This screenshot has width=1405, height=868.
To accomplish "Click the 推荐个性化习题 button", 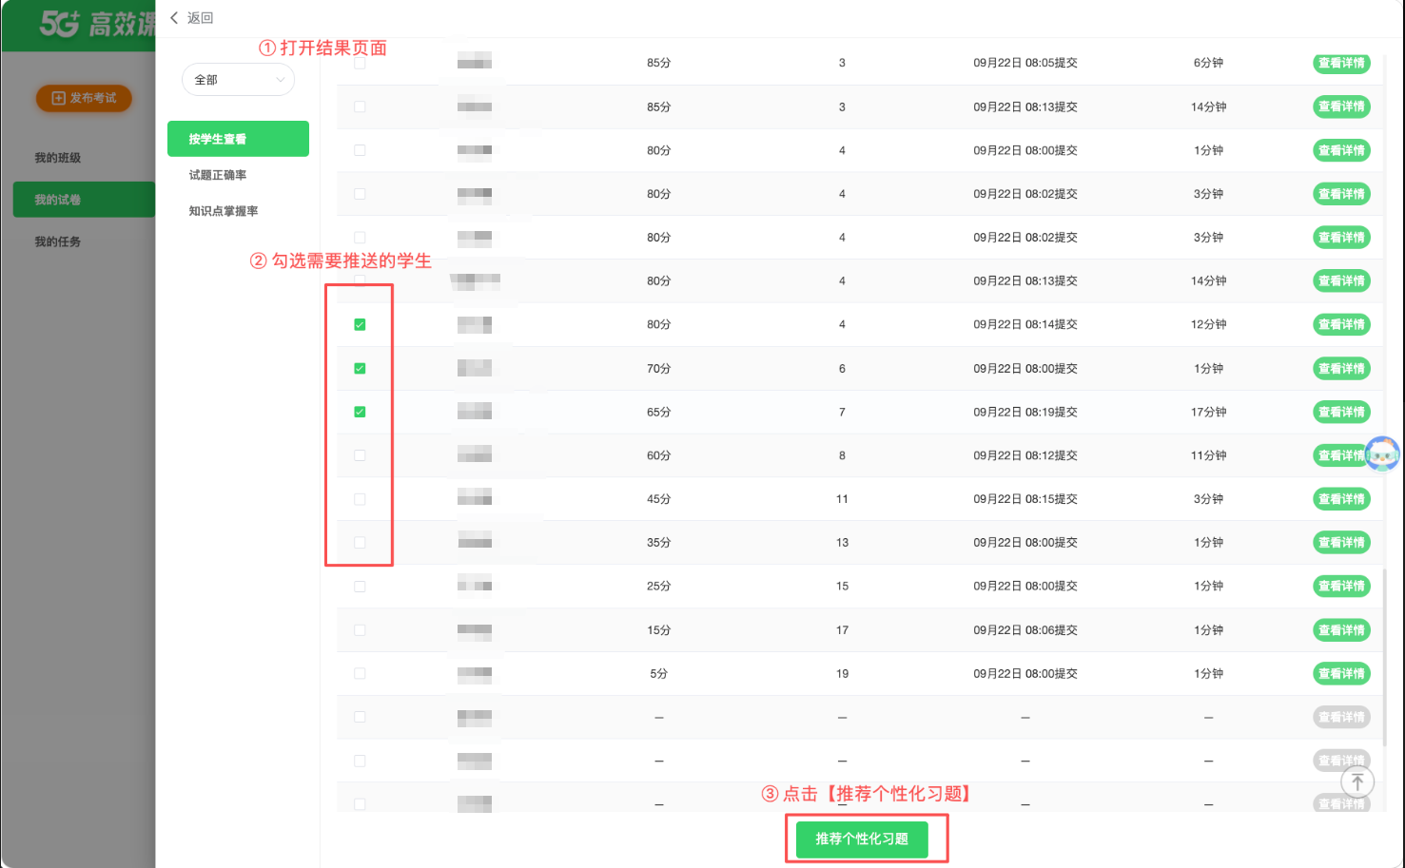I will click(862, 839).
